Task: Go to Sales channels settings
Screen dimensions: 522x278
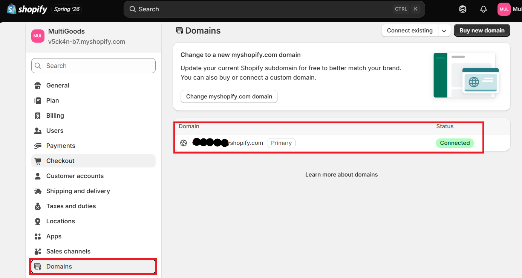Action: point(93,251)
